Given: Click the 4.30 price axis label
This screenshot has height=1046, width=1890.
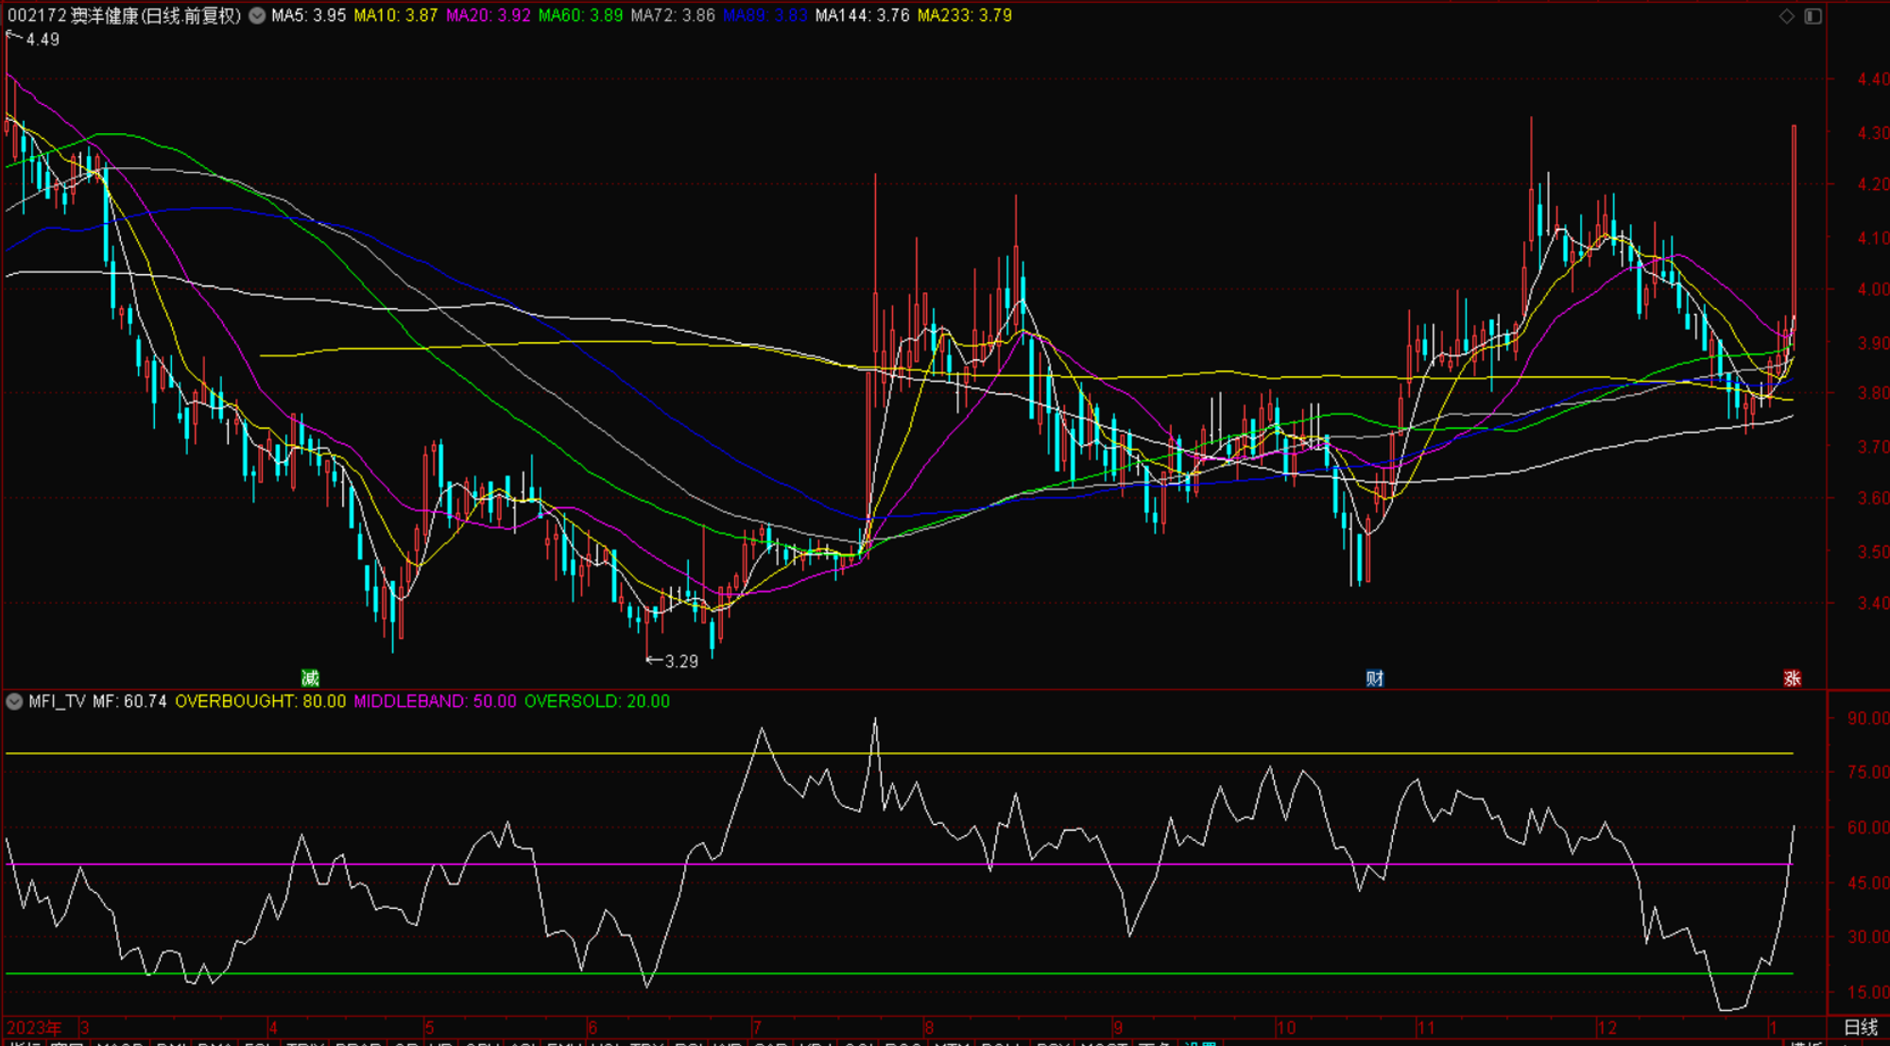Looking at the screenshot, I should click(x=1872, y=133).
